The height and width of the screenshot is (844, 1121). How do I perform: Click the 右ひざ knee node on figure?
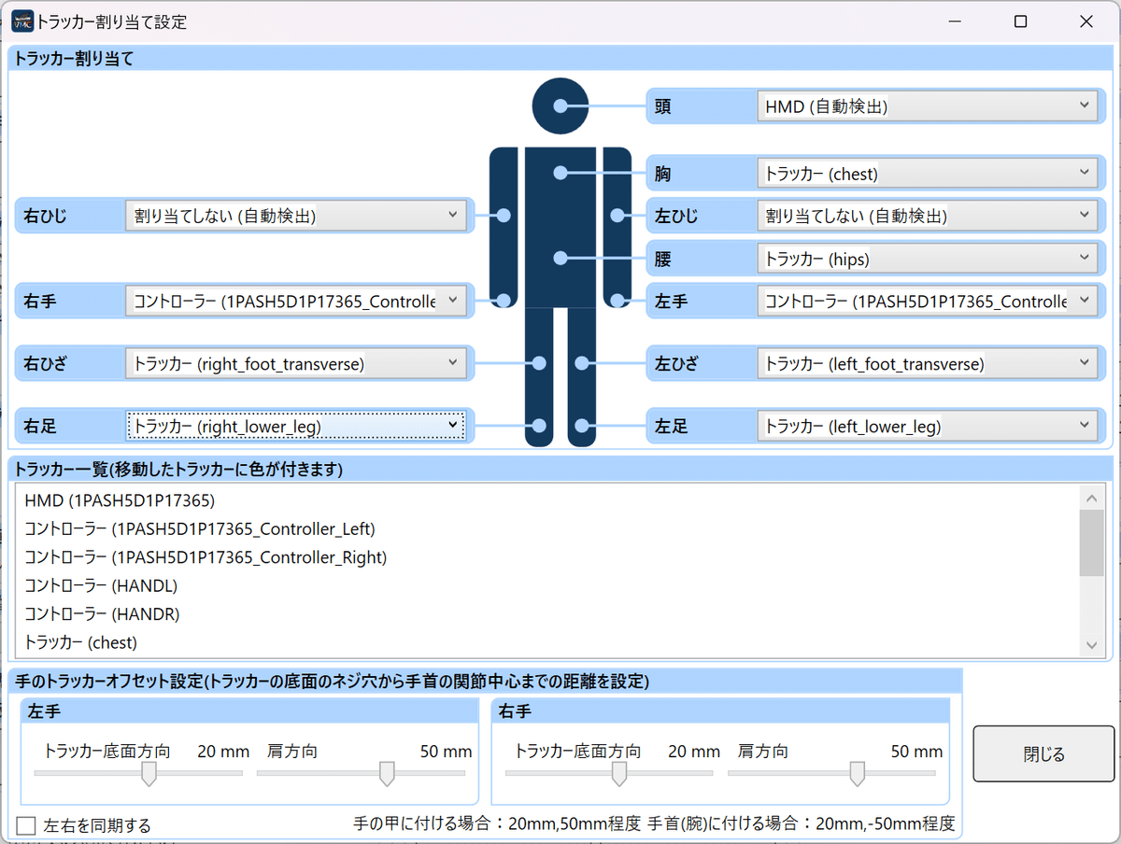(538, 363)
